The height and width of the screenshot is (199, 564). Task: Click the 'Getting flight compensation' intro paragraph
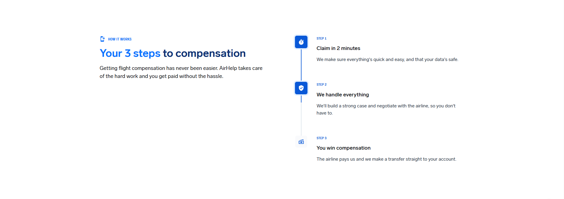pyautogui.click(x=181, y=72)
